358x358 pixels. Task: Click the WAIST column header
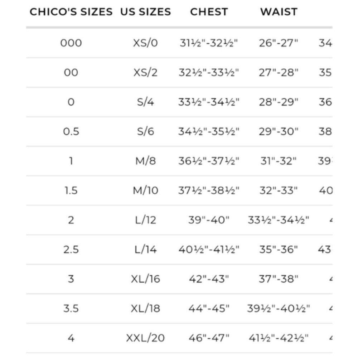tap(279, 12)
